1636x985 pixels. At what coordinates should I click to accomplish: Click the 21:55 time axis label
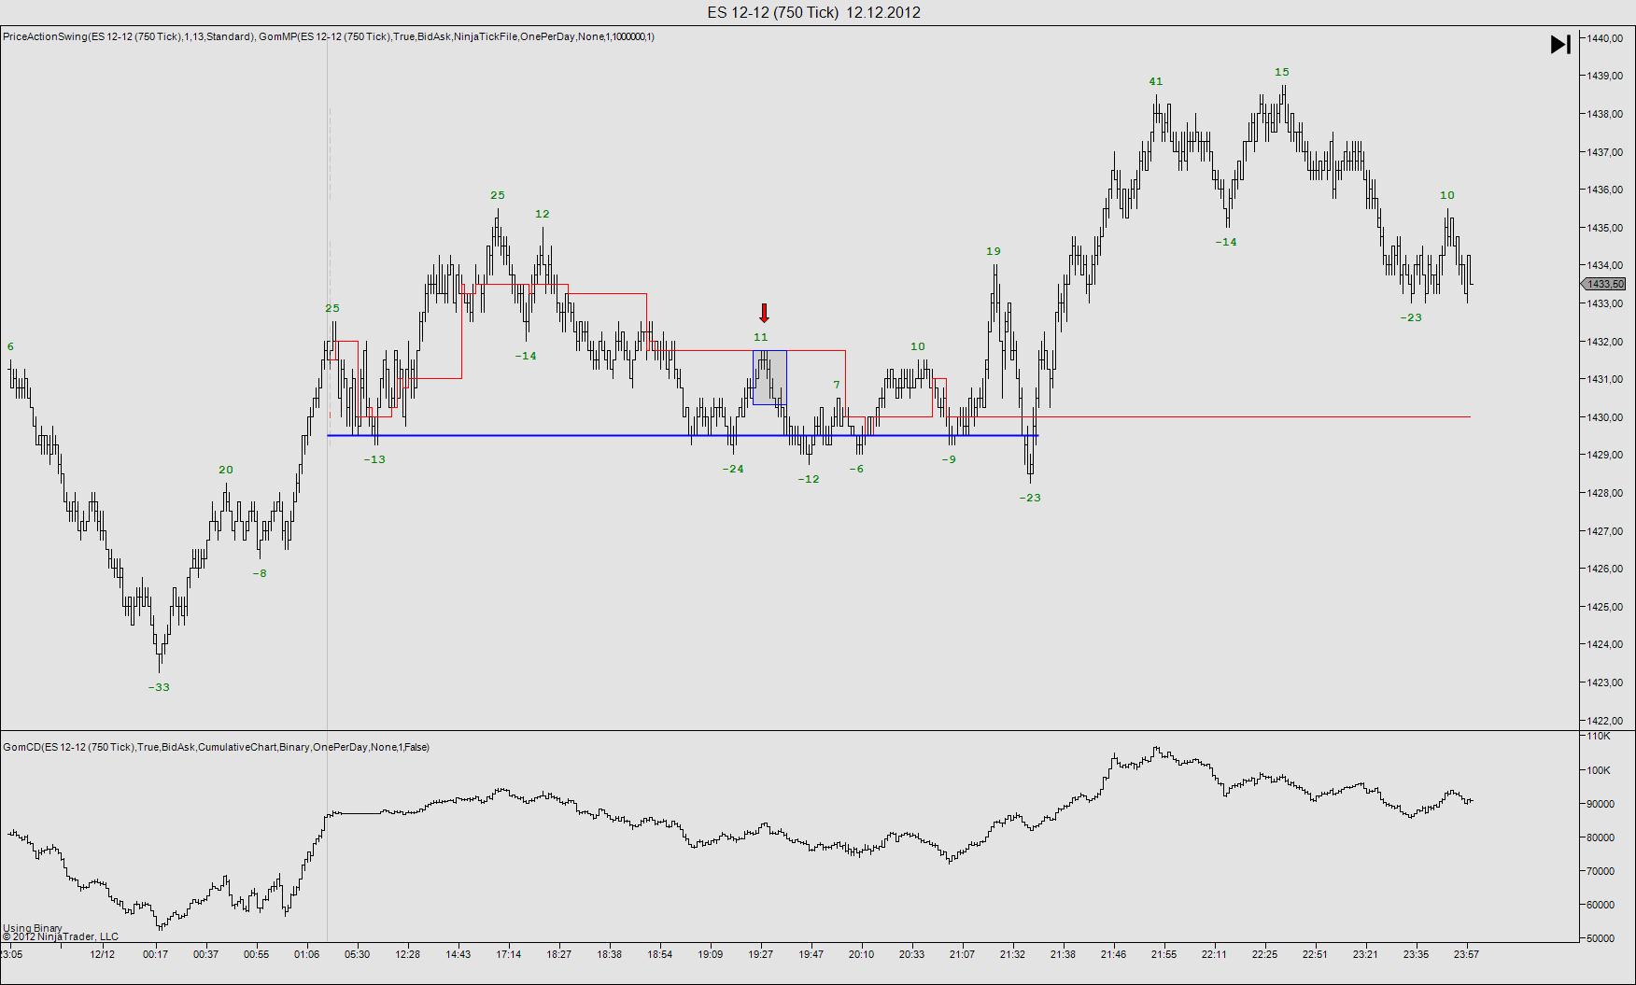pyautogui.click(x=1164, y=954)
